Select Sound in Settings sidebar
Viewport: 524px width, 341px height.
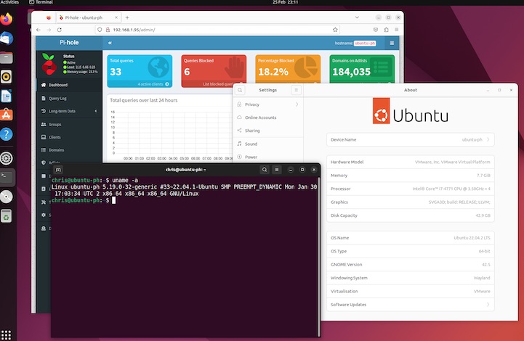tap(251, 144)
